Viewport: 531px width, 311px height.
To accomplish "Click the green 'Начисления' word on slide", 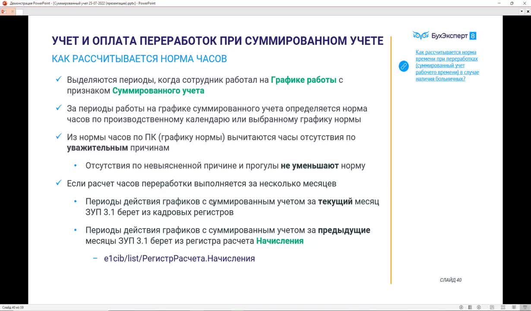I will [x=279, y=241].
